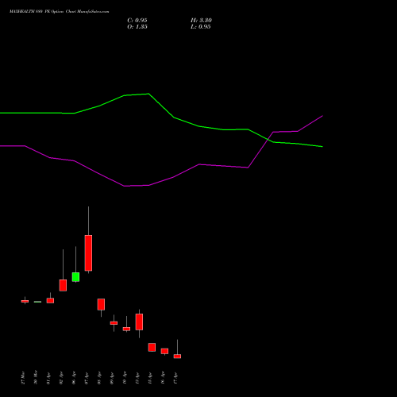
Task: Click the first small candle above 27 Mar
Action: coord(25,301)
